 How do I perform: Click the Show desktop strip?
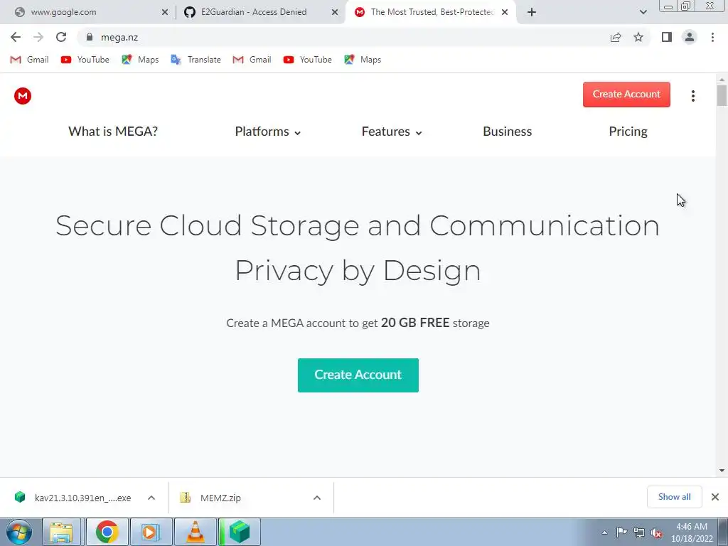pyautogui.click(x=723, y=532)
